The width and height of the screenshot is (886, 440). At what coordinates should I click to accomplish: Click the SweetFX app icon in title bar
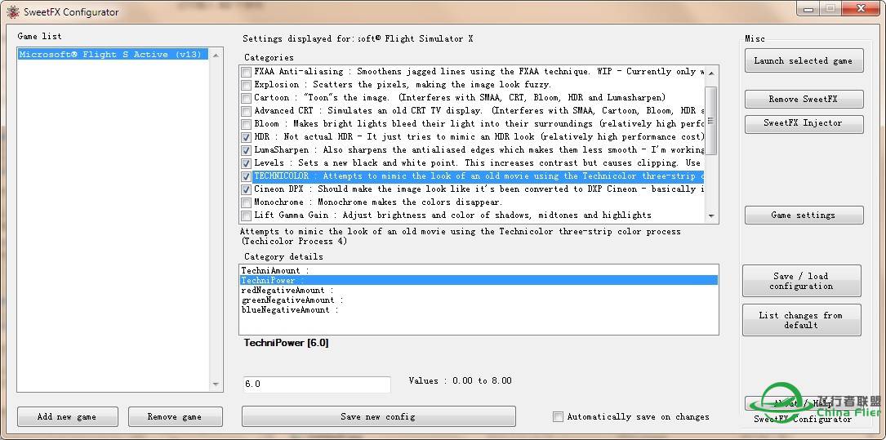point(12,11)
